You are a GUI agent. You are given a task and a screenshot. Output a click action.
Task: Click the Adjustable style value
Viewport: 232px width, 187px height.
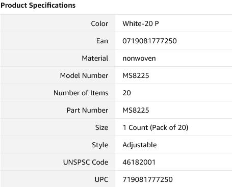(140, 145)
